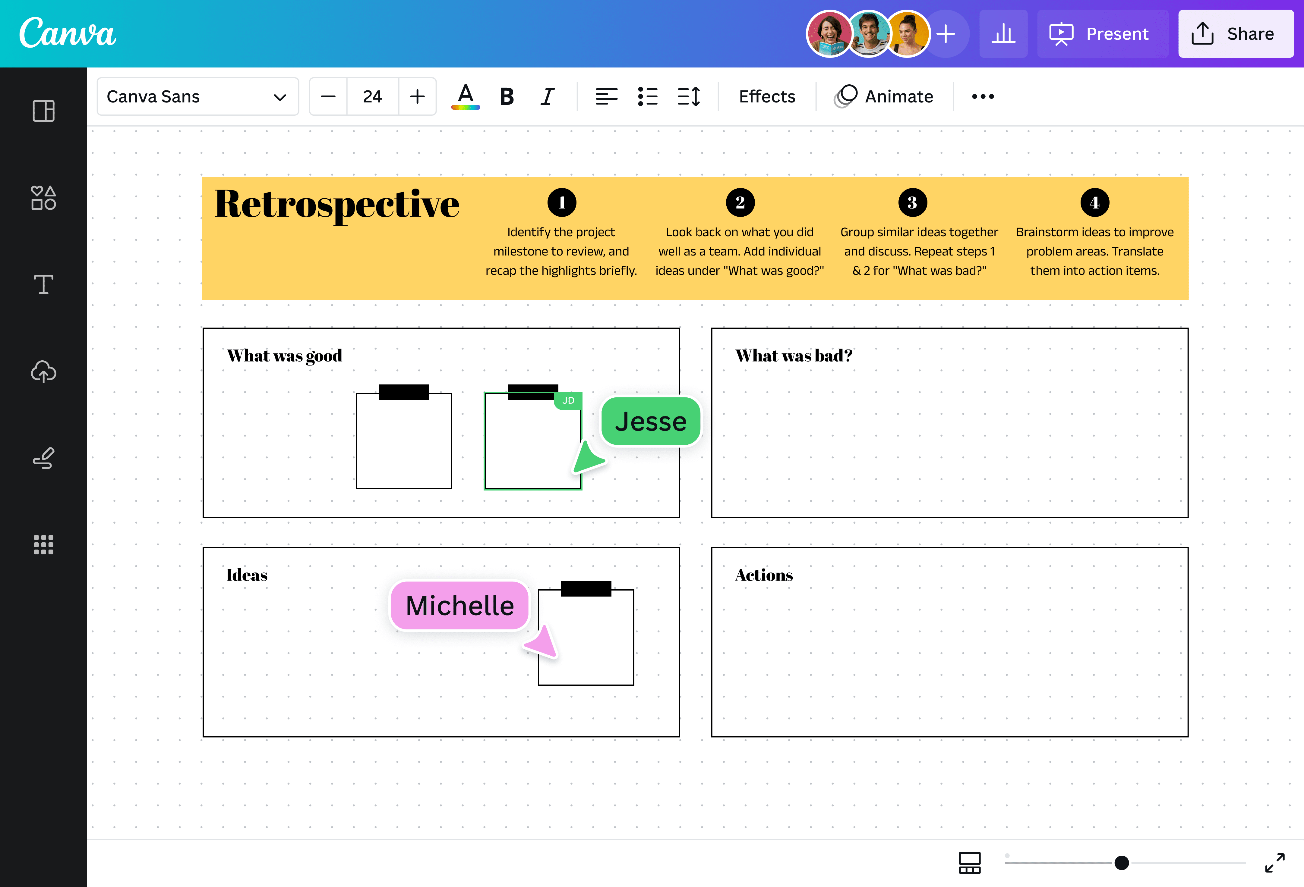Expand the whiteboard to fullscreen
This screenshot has width=1304, height=887.
click(x=1275, y=863)
